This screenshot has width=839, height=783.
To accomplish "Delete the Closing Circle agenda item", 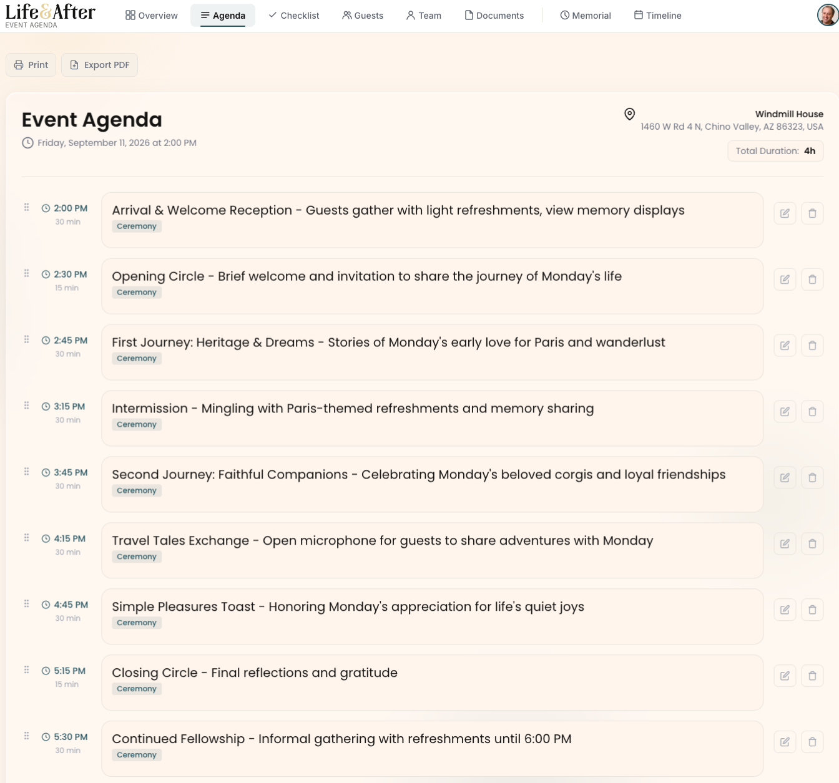I will click(812, 676).
